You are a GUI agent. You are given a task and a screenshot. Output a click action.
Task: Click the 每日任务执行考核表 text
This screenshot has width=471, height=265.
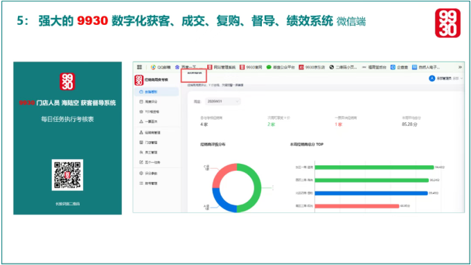67,119
